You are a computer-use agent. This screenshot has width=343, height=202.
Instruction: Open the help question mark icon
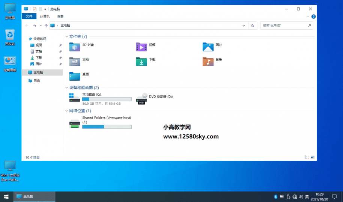coord(313,17)
